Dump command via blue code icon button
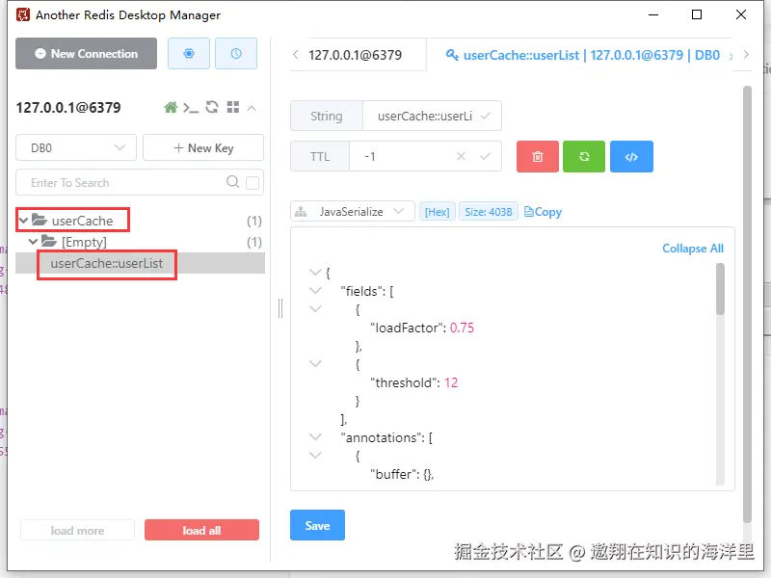This screenshot has width=771, height=578. coord(631,156)
